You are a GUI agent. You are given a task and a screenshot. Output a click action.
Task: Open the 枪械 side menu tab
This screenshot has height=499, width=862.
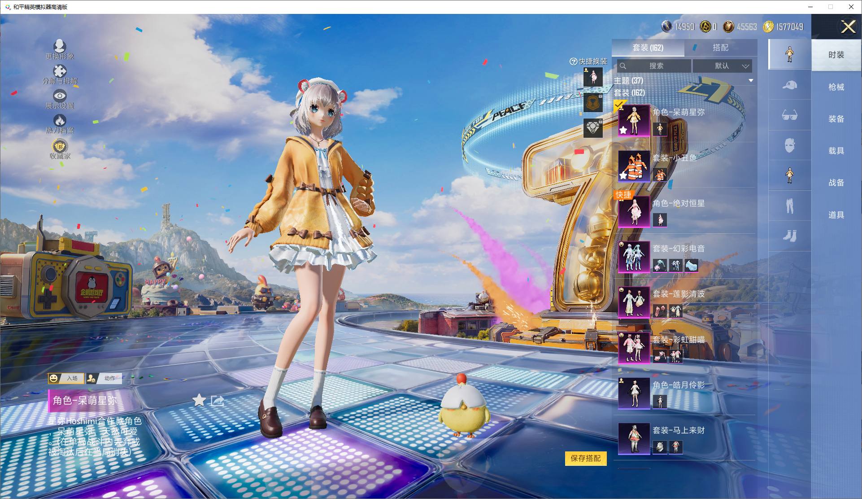836,87
